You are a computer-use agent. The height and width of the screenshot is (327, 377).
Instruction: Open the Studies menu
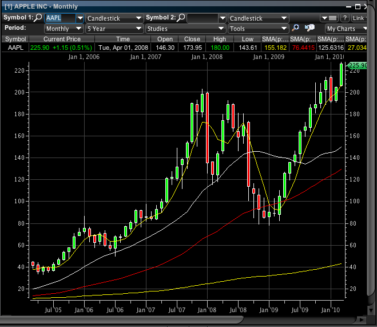185,28
